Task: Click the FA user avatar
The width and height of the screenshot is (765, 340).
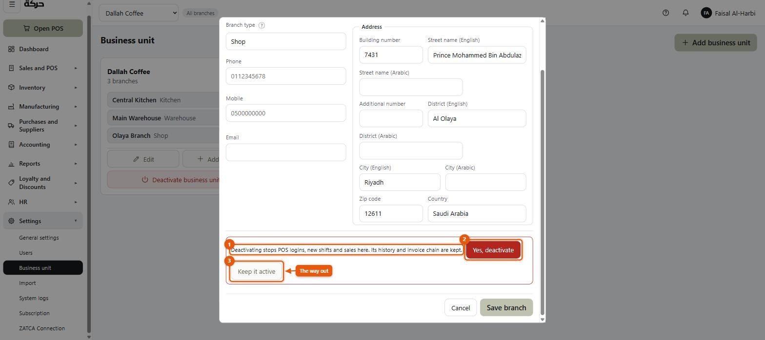Action: point(706,13)
